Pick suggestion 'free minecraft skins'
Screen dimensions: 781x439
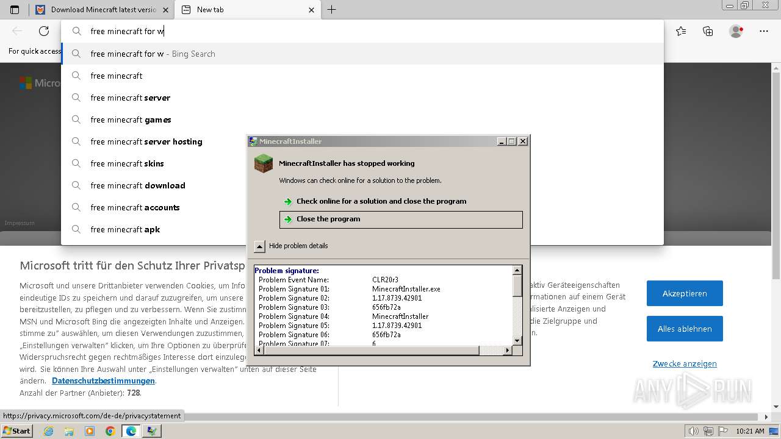click(362, 163)
